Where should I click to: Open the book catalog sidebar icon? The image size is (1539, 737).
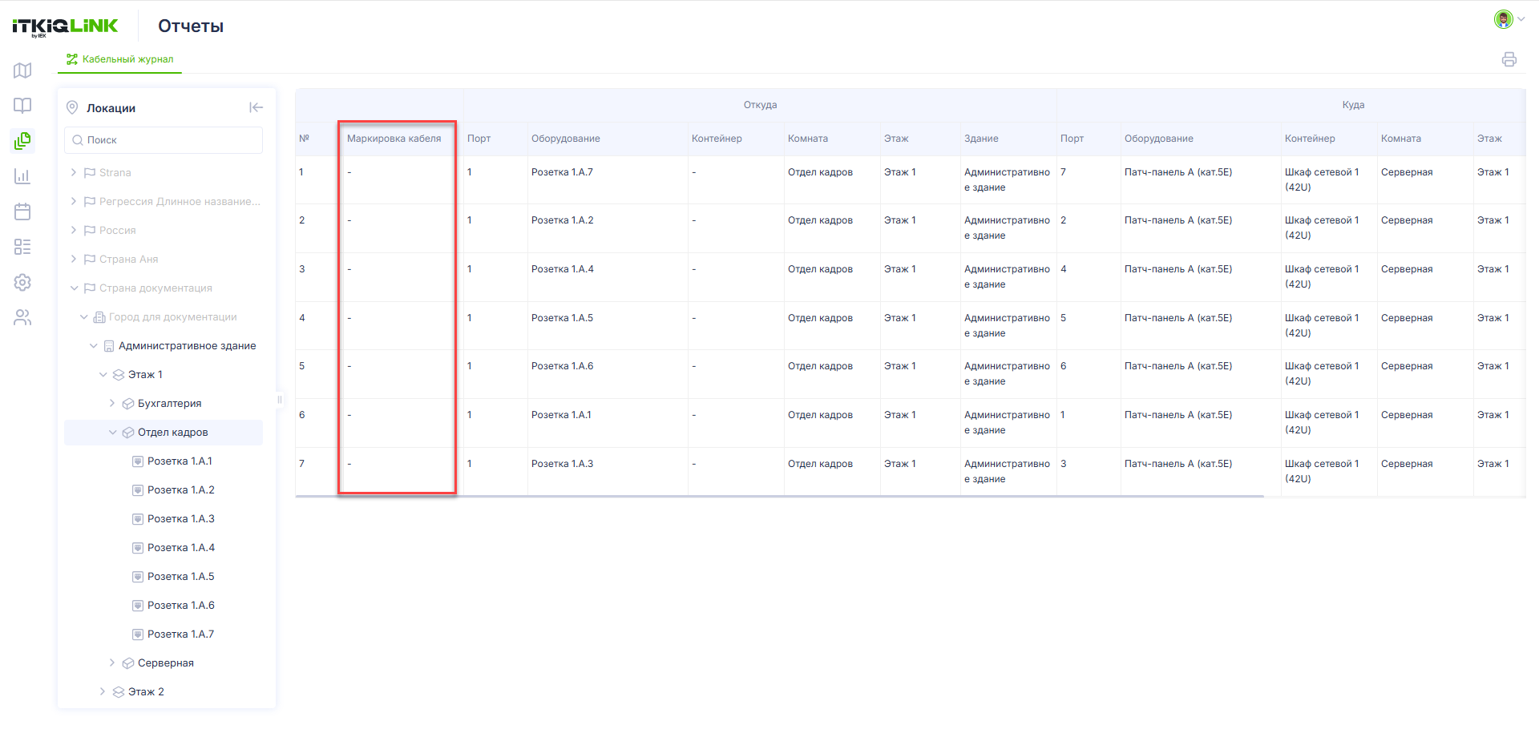pyautogui.click(x=22, y=106)
